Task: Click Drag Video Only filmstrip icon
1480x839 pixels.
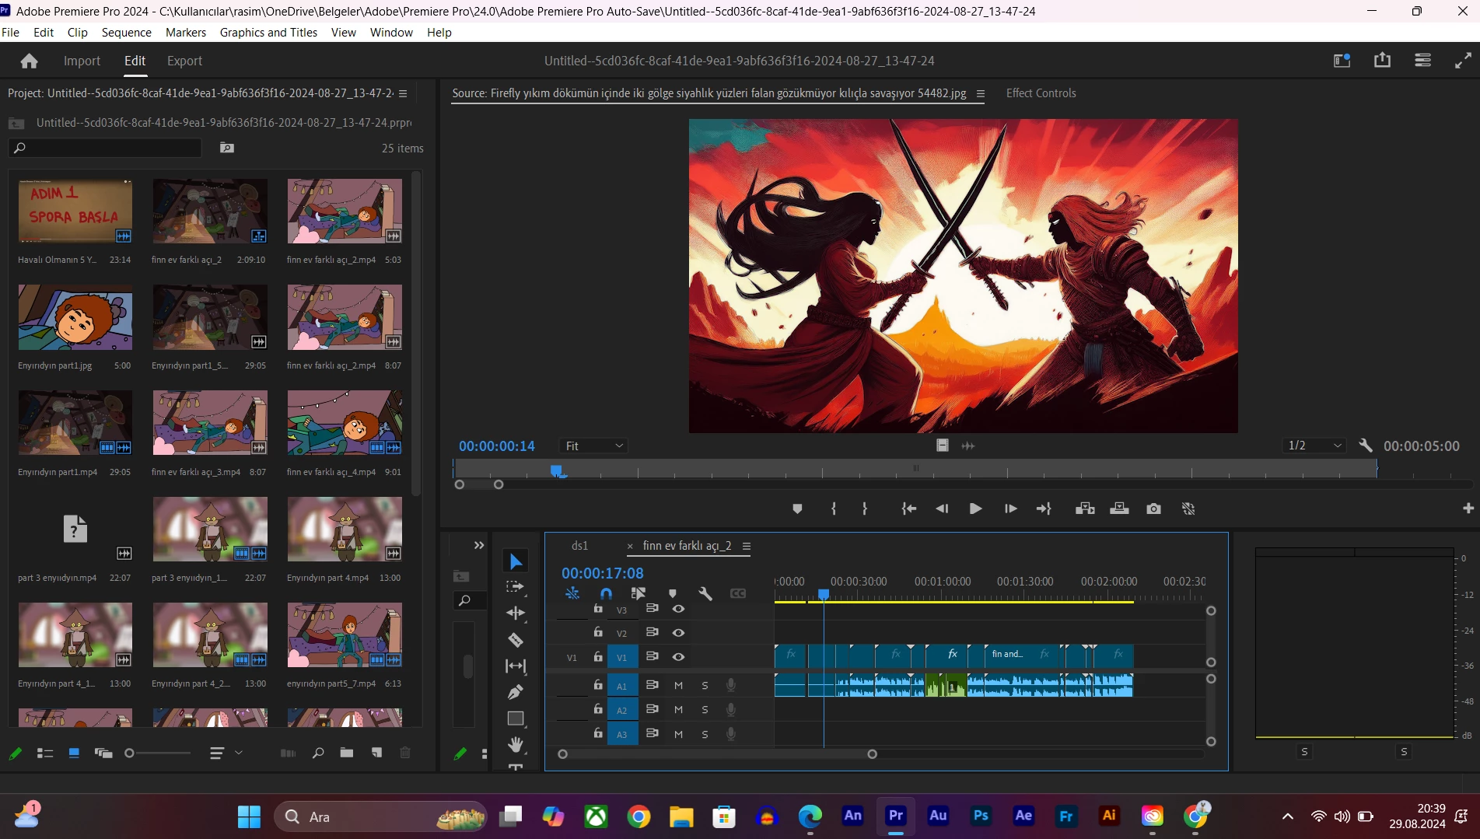Action: 942,446
